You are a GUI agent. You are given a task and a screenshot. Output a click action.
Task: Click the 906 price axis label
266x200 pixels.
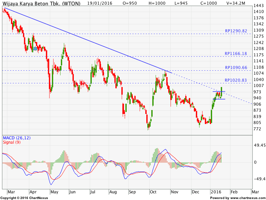tap(257, 104)
